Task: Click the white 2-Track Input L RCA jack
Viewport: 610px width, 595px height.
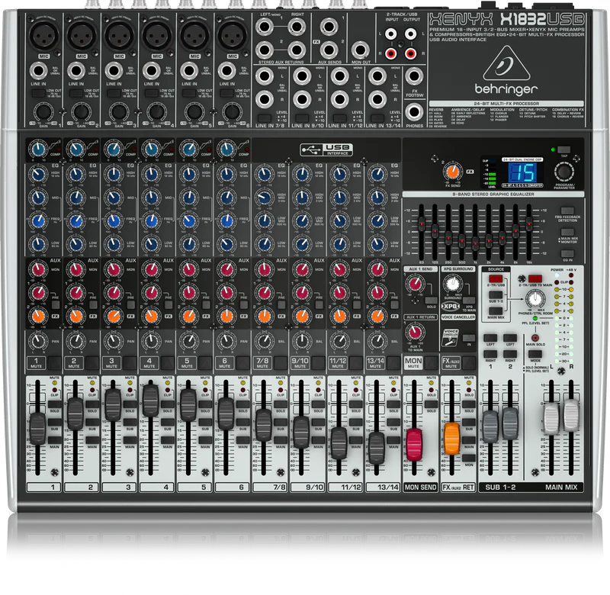Action: point(390,34)
